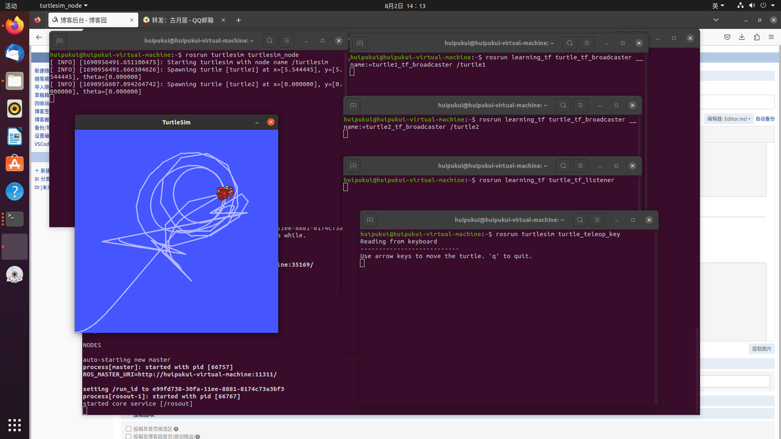Check 投稿至博客园首页(原创精品) checkbox
Image resolution: width=781 pixels, height=439 pixels.
(x=129, y=436)
